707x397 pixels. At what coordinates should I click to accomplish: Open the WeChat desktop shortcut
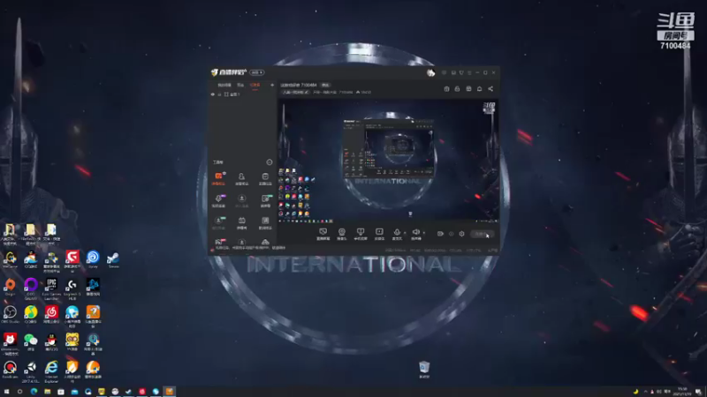click(31, 341)
